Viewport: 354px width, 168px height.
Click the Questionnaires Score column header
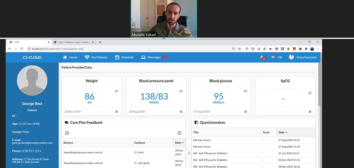click(x=269, y=132)
